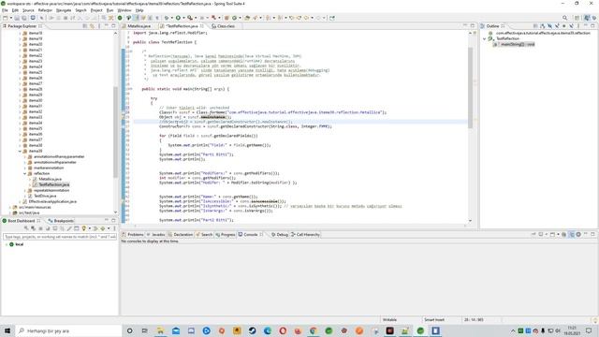Open the New file dropdown arrow
This screenshot has height=337, width=599.
click(10, 18)
